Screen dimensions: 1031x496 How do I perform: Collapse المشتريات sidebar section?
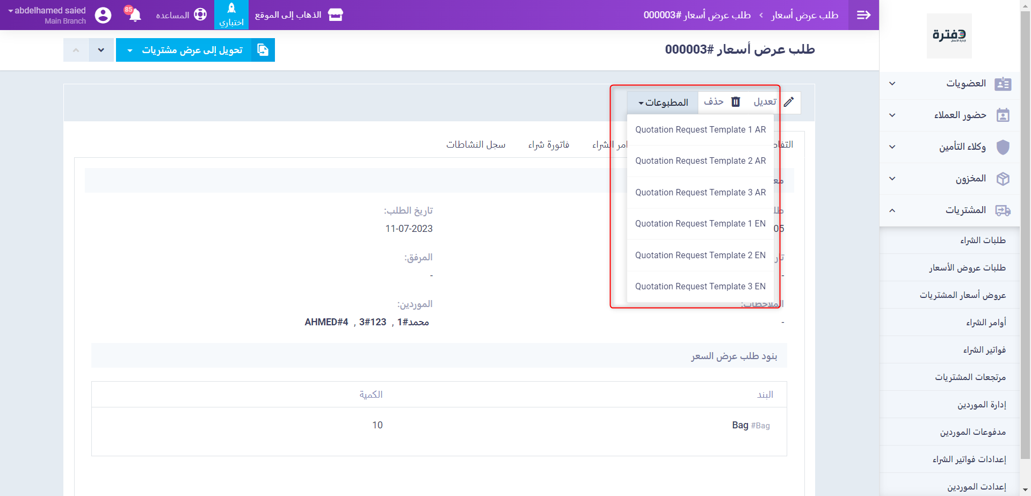coord(949,210)
